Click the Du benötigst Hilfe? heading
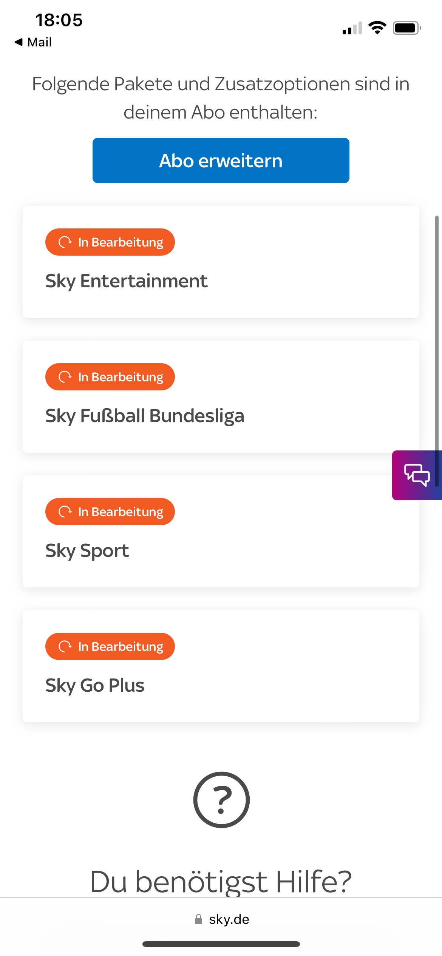Viewport: 442px width, 956px height. point(221,881)
